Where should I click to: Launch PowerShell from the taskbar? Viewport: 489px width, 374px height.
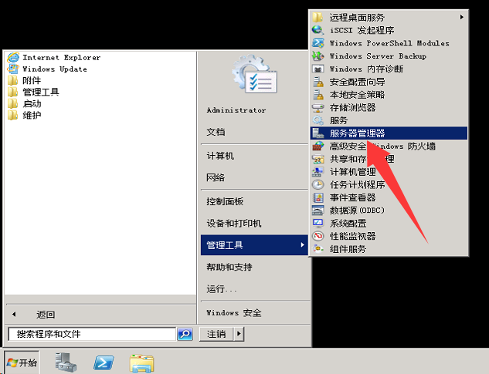point(104,362)
